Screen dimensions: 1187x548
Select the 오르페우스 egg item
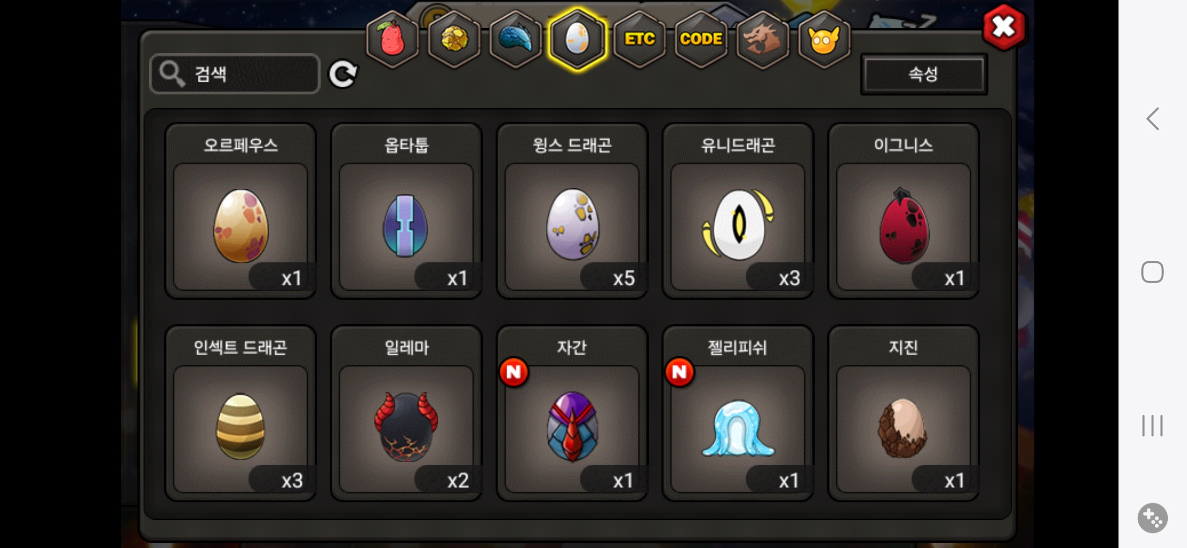click(240, 211)
